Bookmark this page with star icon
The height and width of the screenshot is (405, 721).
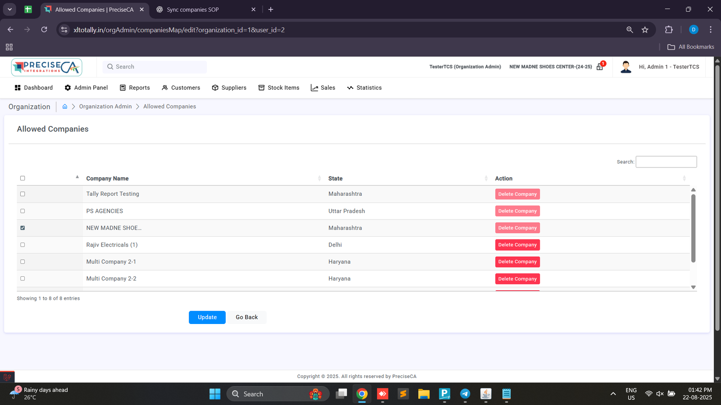(645, 30)
